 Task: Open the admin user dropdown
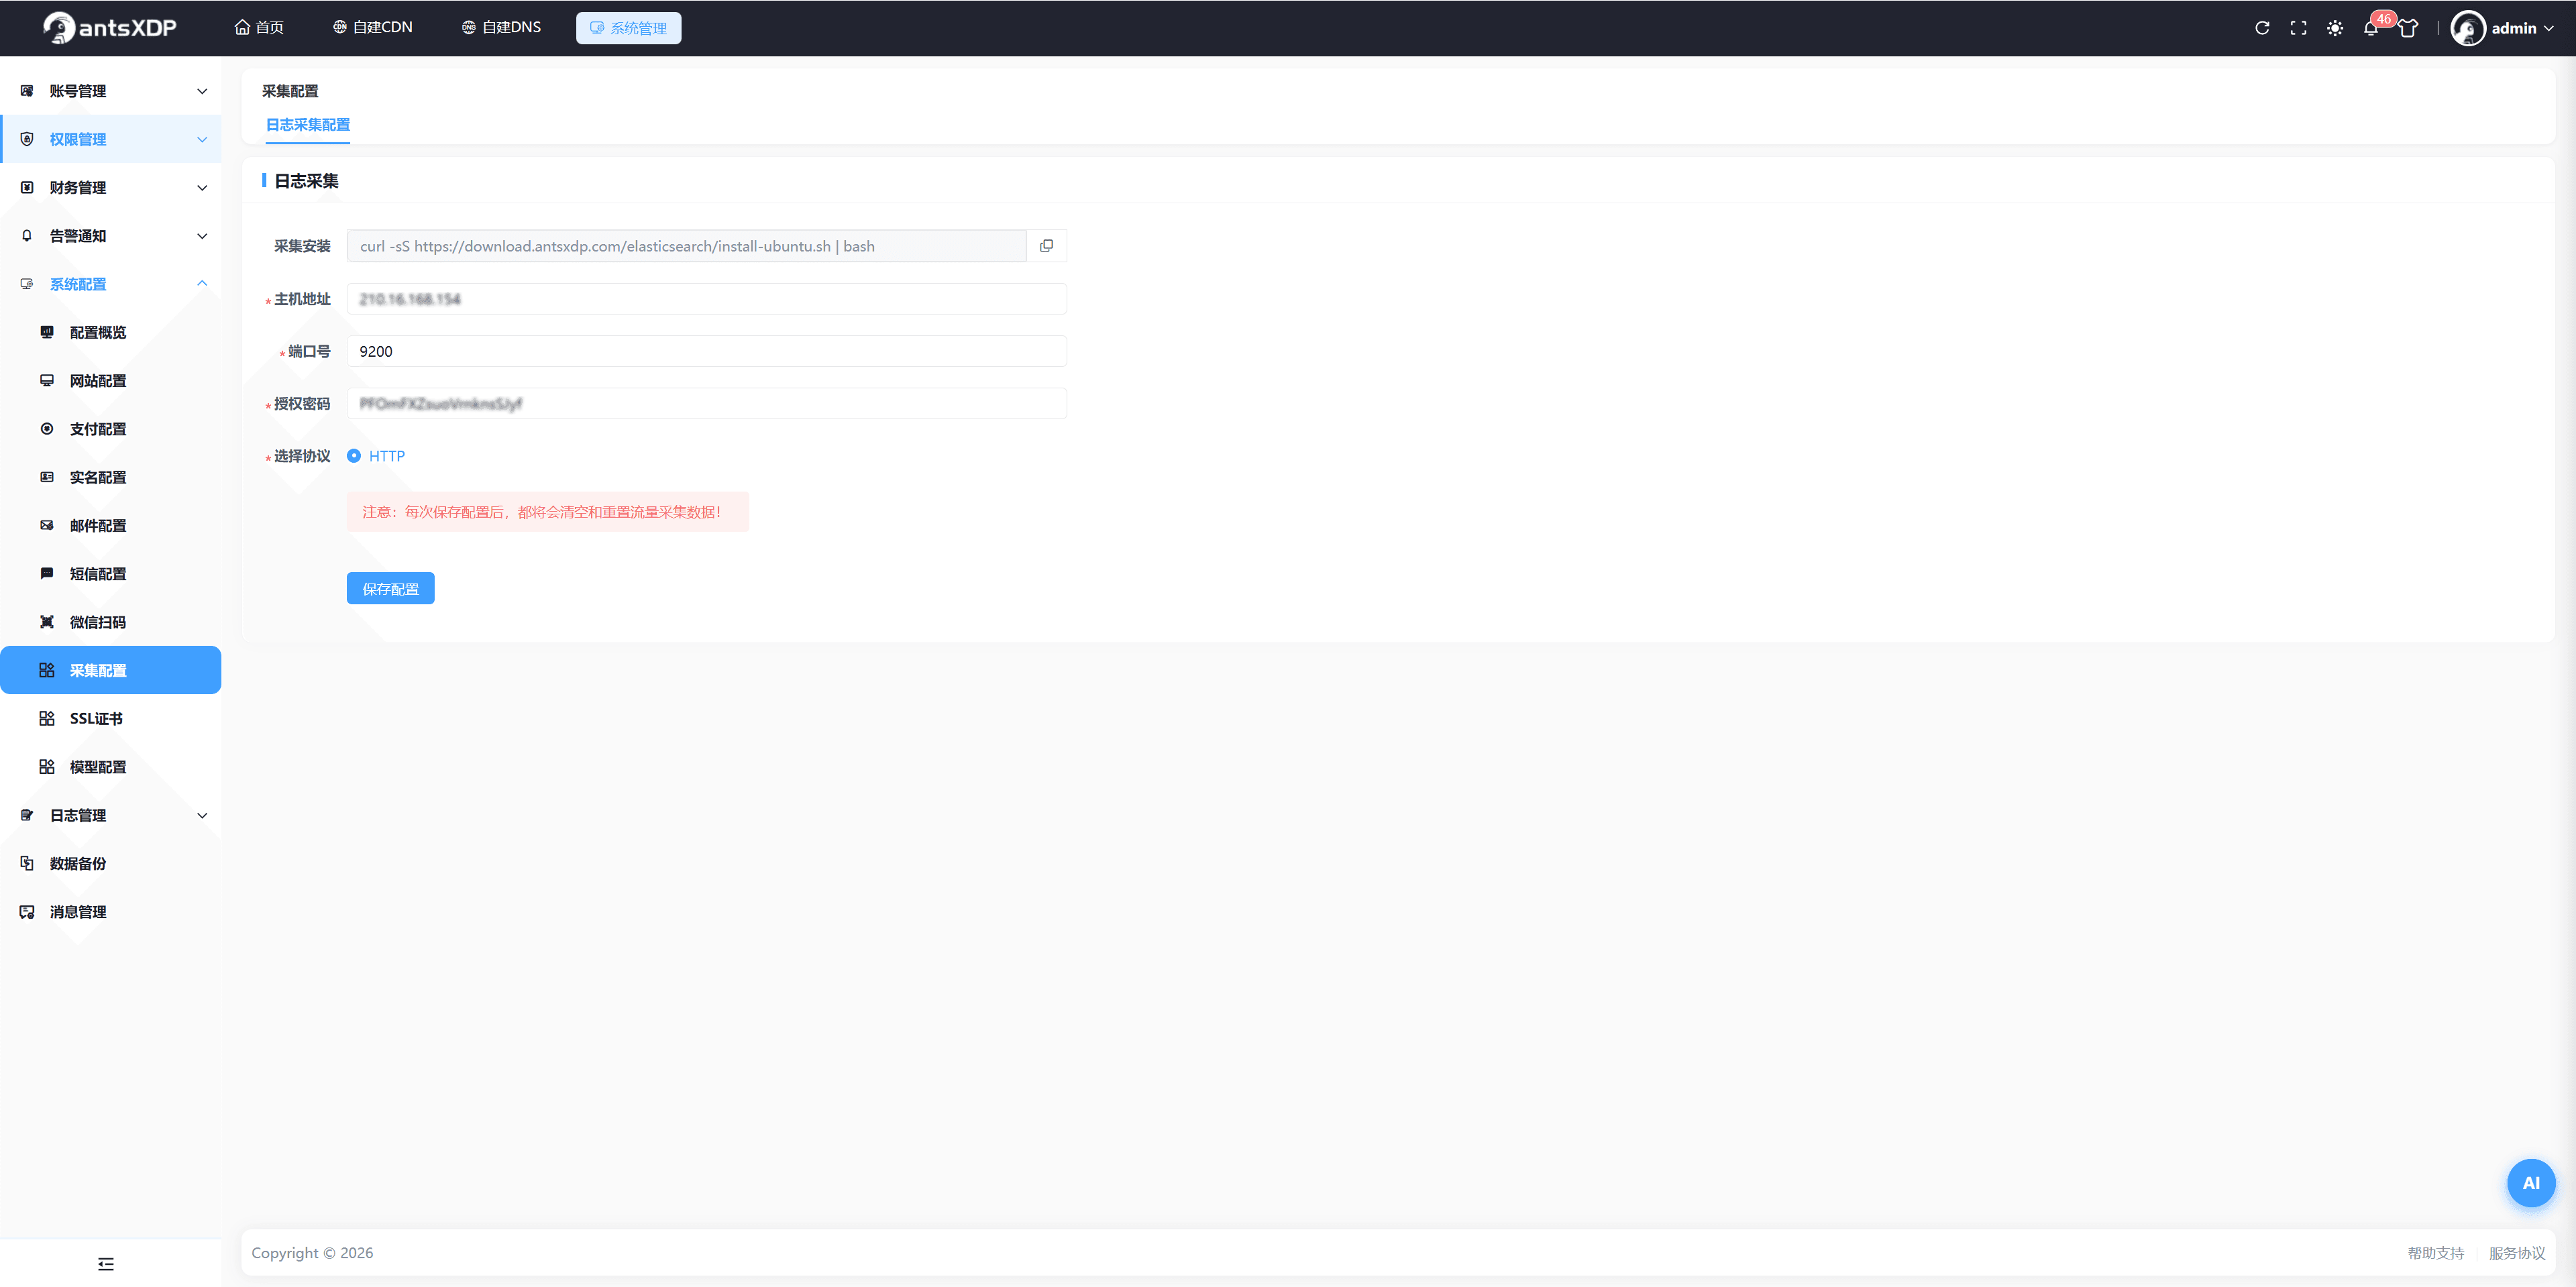[2521, 28]
